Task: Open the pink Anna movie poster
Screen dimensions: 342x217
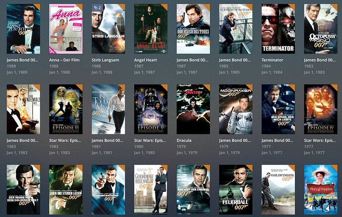Action: 66,29
